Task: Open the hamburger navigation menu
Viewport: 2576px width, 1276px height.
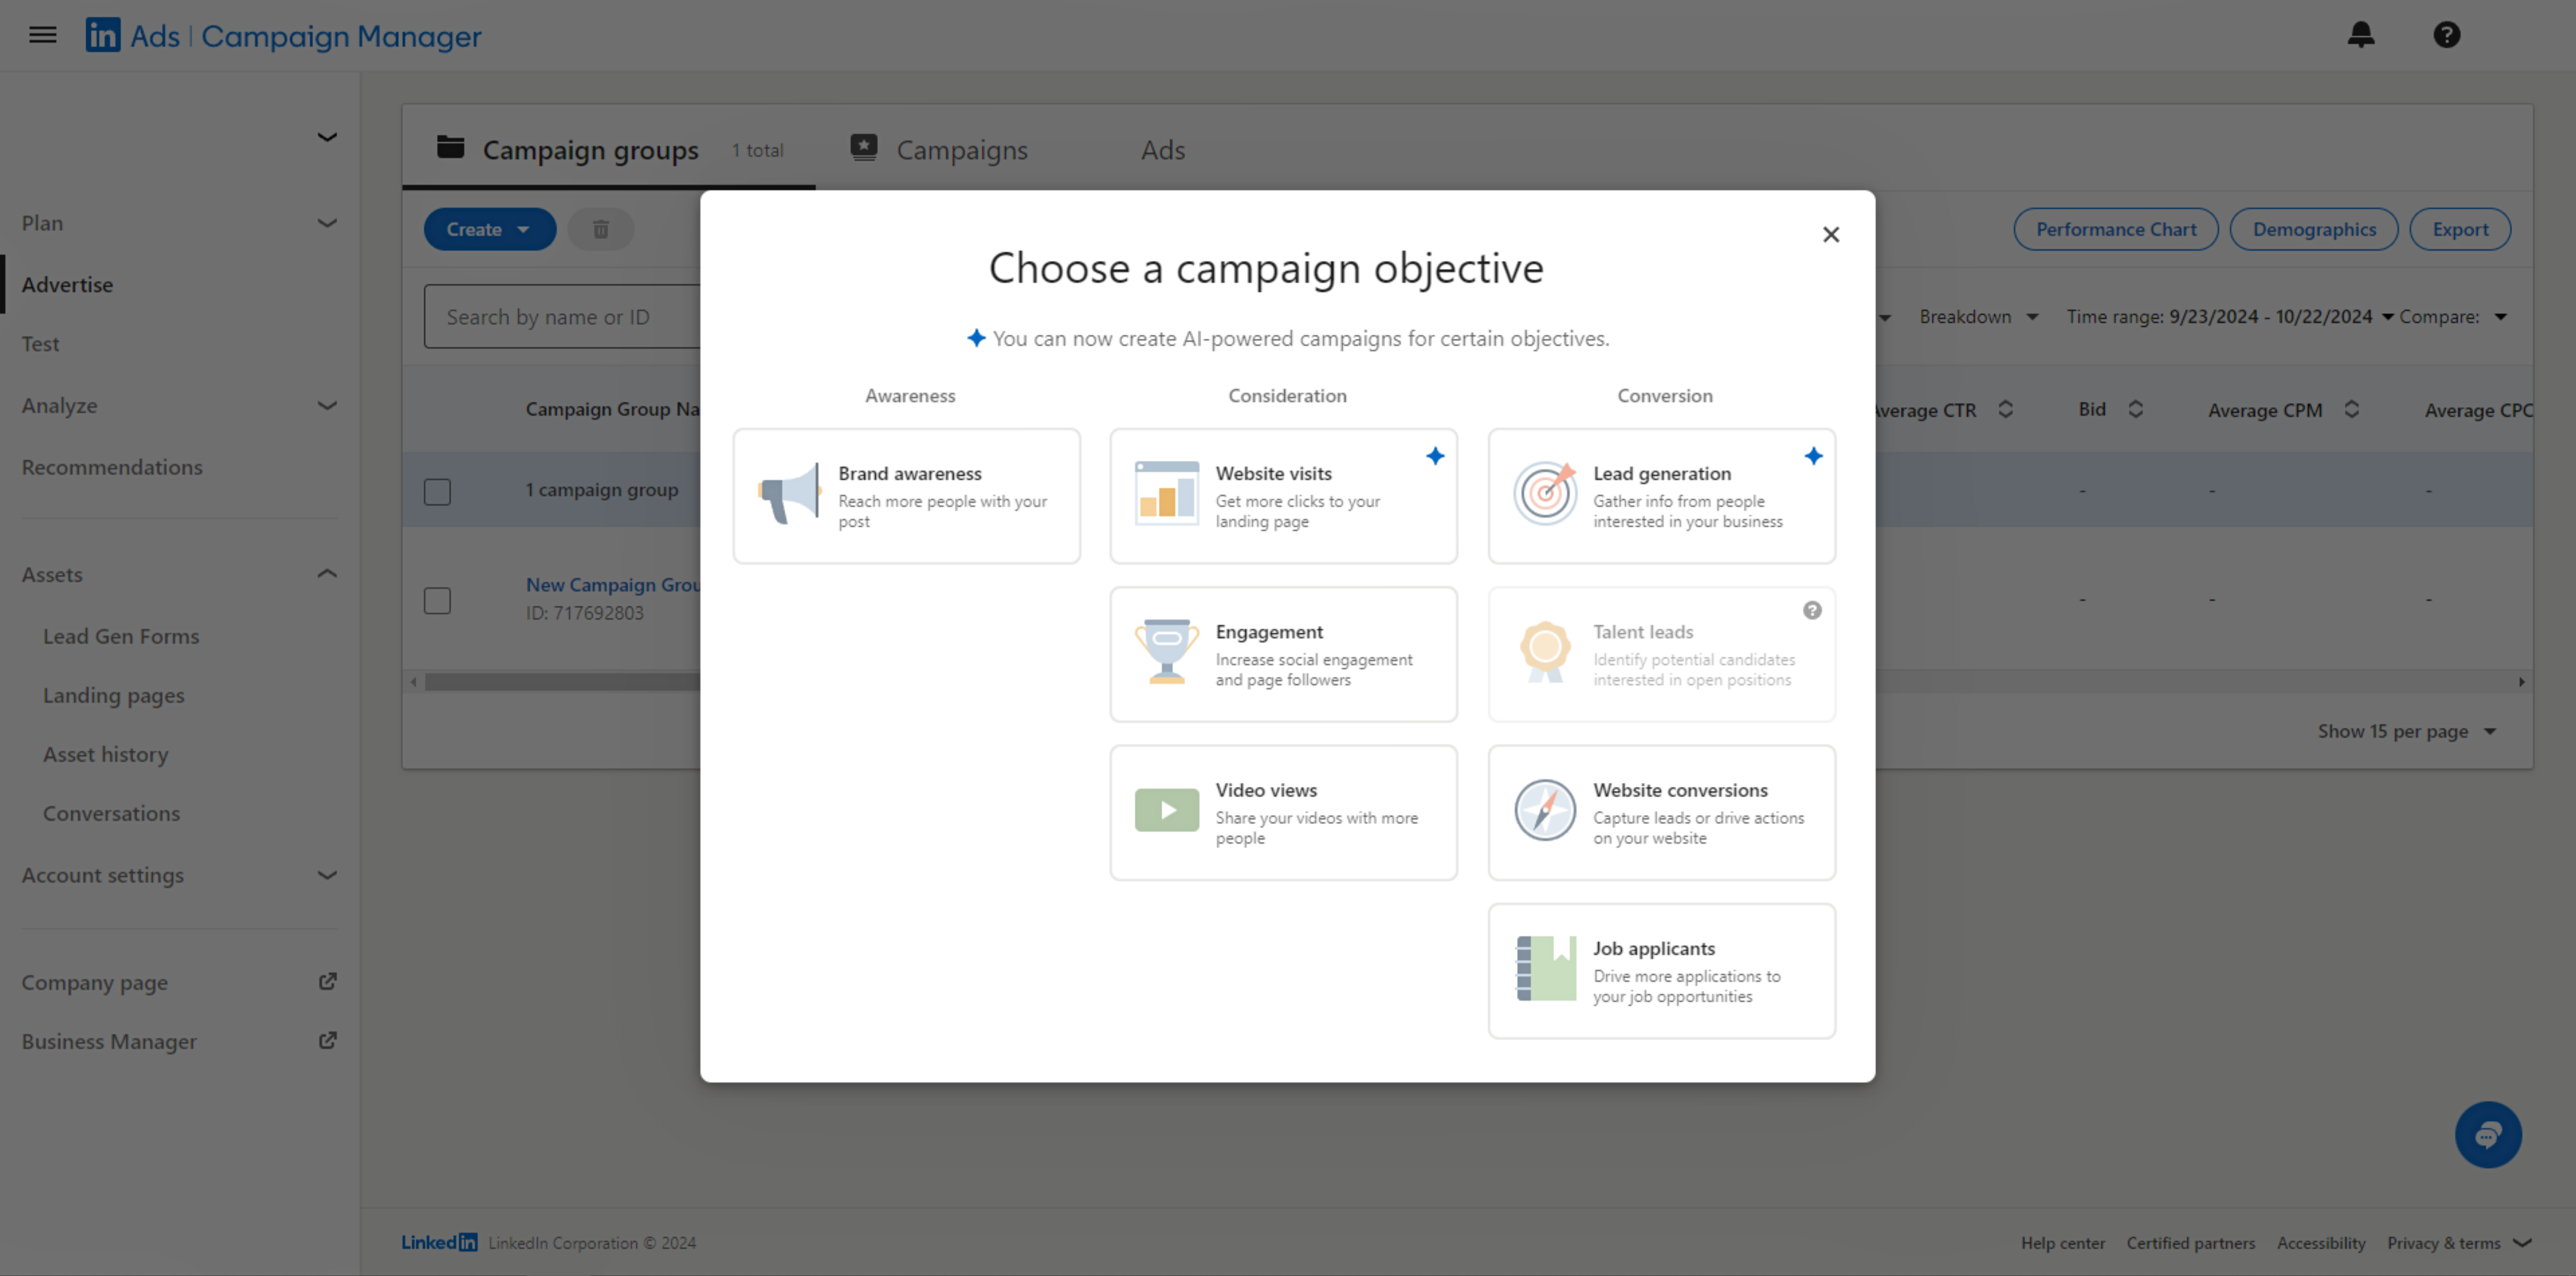Action: 42,35
